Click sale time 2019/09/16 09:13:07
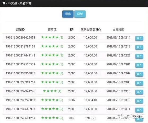148x123 pixels. (x=118, y=73)
